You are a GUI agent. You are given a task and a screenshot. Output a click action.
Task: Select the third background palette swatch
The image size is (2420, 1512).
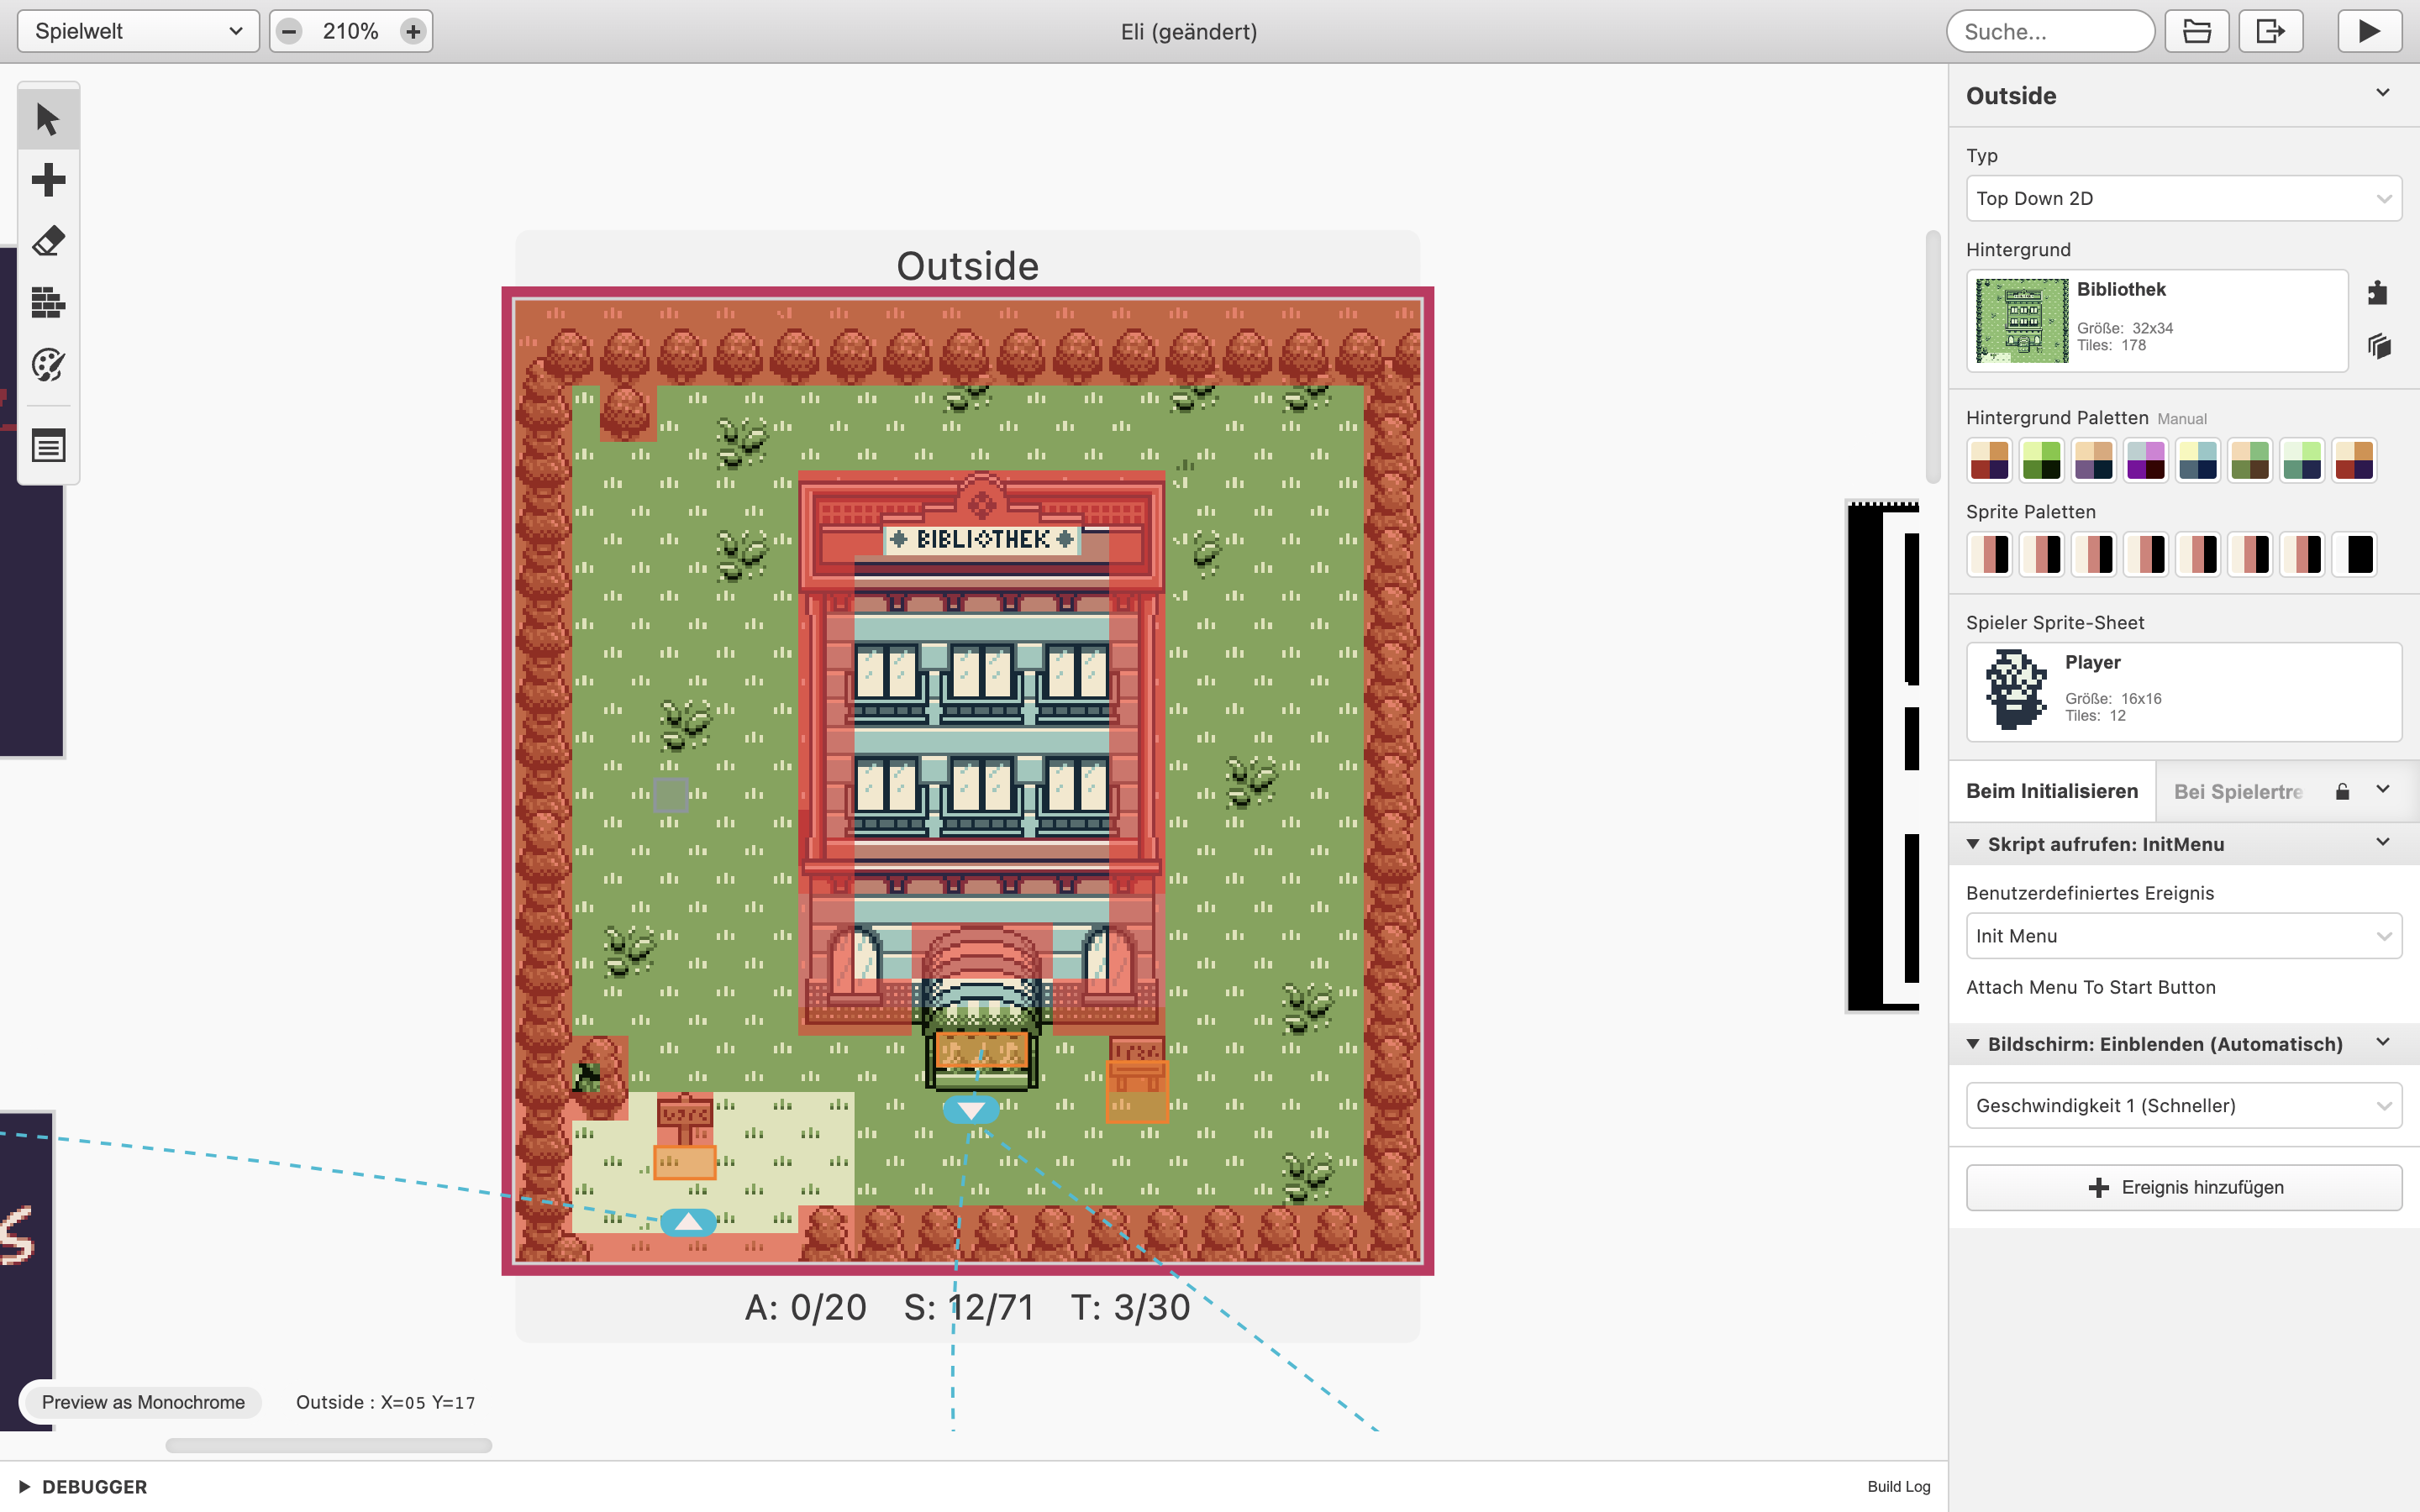coord(2093,460)
